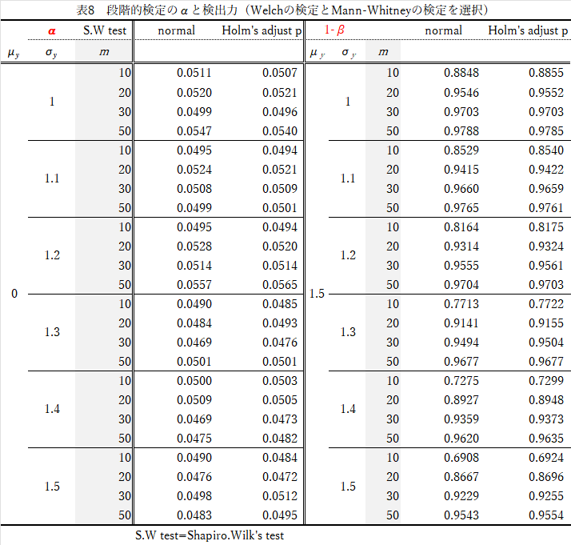571x545 pixels.
Task: Click the alpha value 0.0500
Action: click(x=194, y=381)
